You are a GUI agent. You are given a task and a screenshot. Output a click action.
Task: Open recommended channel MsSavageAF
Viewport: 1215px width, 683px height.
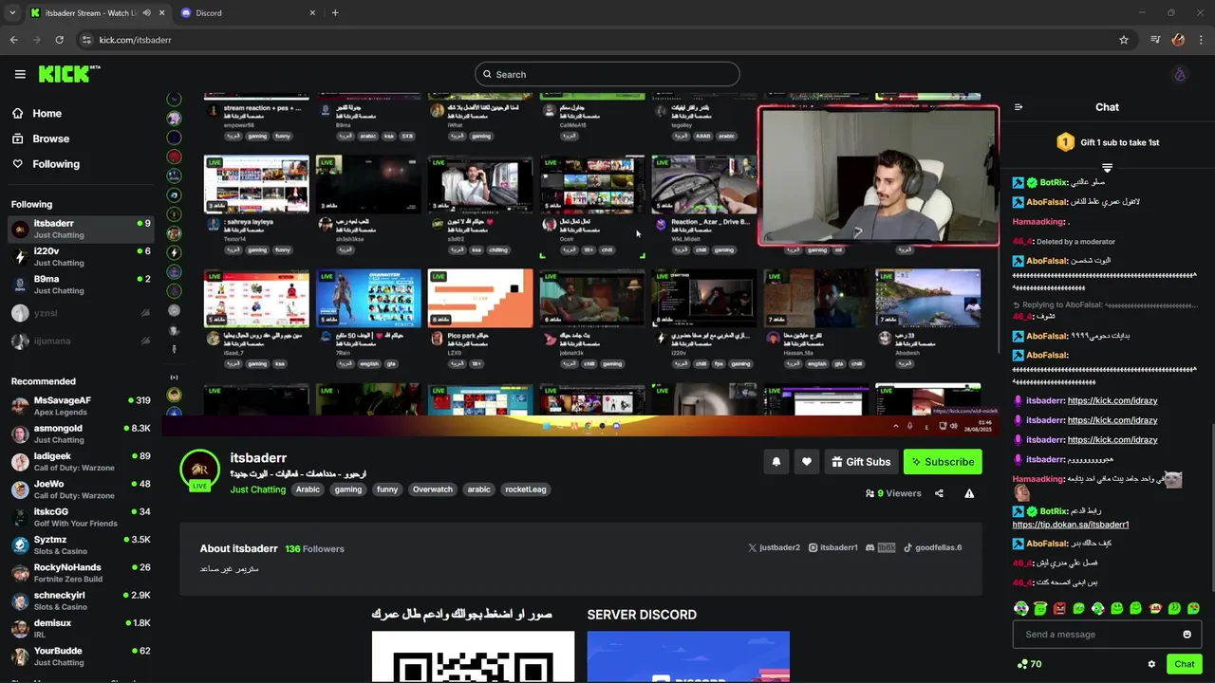click(x=81, y=406)
